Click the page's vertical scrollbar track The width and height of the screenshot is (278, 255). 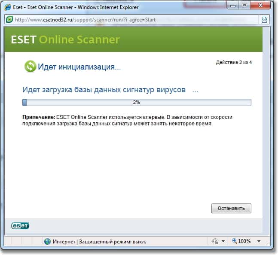pyautogui.click(x=266, y=131)
